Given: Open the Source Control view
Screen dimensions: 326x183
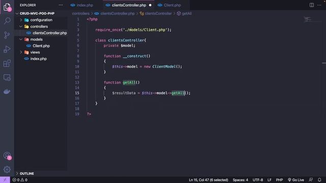Looking at the screenshot, I should point(7,35).
